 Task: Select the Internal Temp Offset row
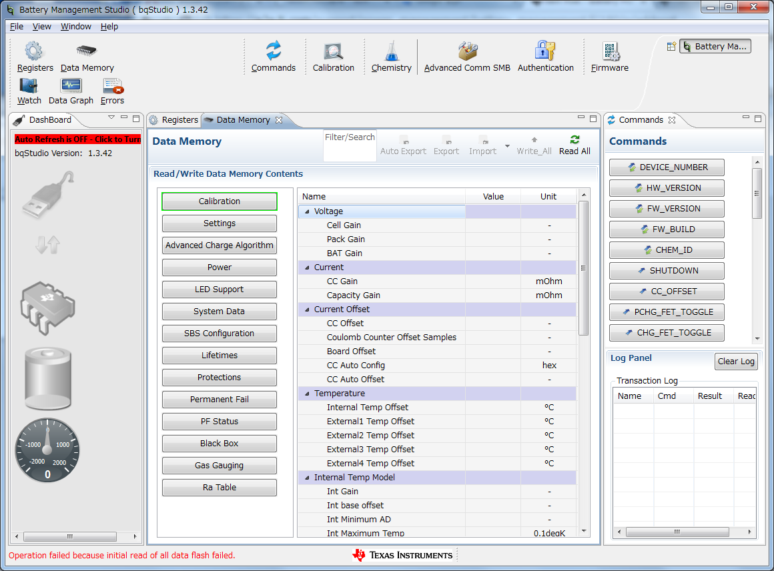(437, 408)
